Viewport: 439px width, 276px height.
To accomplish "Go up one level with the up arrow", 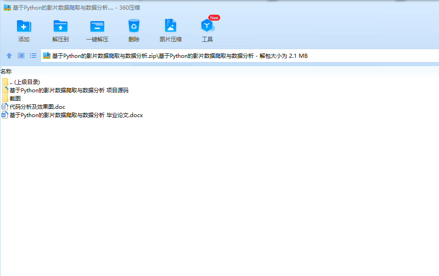I will 9,56.
